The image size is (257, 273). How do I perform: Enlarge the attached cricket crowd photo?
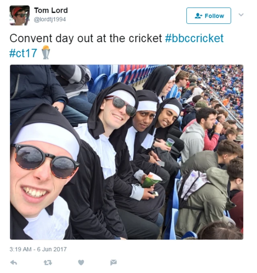(x=126, y=152)
